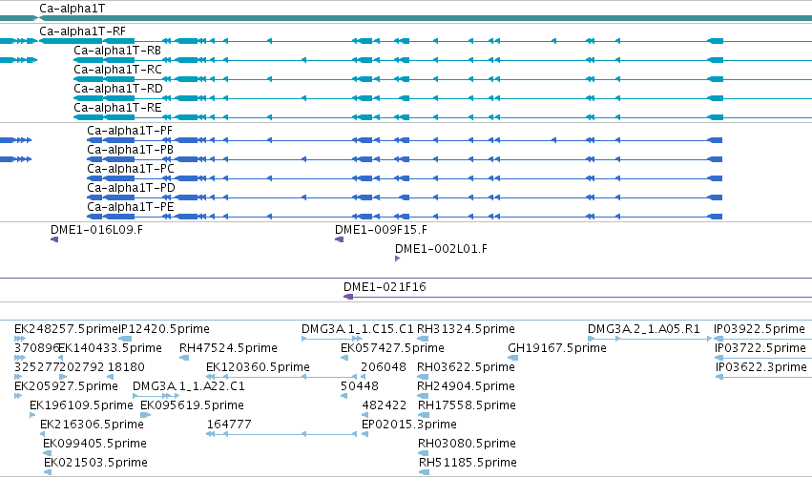Viewport: 812px width, 477px height.
Task: Select transcript Ca-alpha1T-RE label
Action: tap(117, 108)
